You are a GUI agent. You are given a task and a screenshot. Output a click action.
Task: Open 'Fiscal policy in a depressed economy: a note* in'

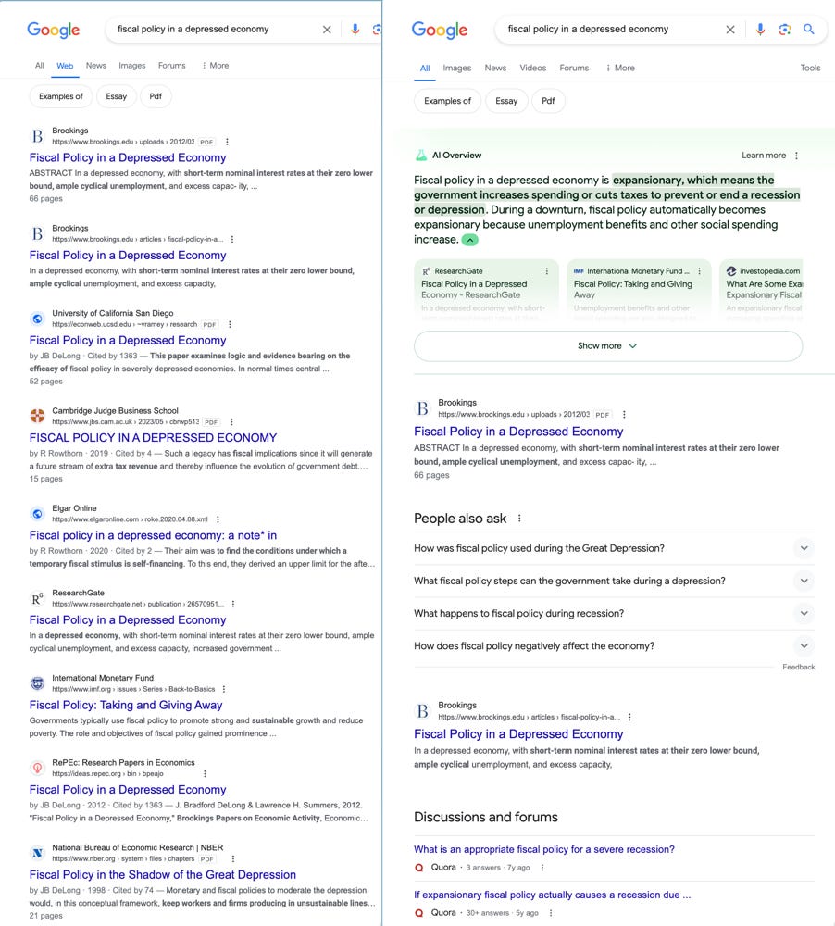[x=153, y=535]
